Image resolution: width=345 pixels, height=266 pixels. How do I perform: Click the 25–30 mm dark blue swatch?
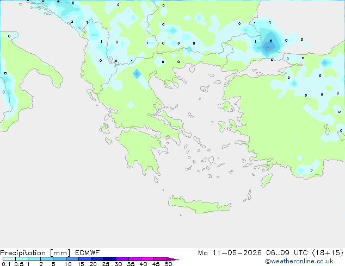110,259
